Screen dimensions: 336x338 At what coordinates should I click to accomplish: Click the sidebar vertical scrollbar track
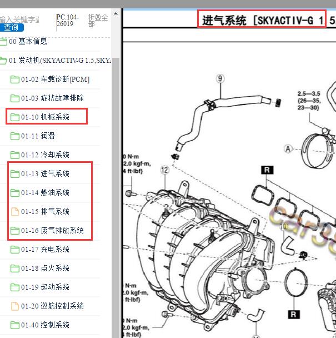116,194
